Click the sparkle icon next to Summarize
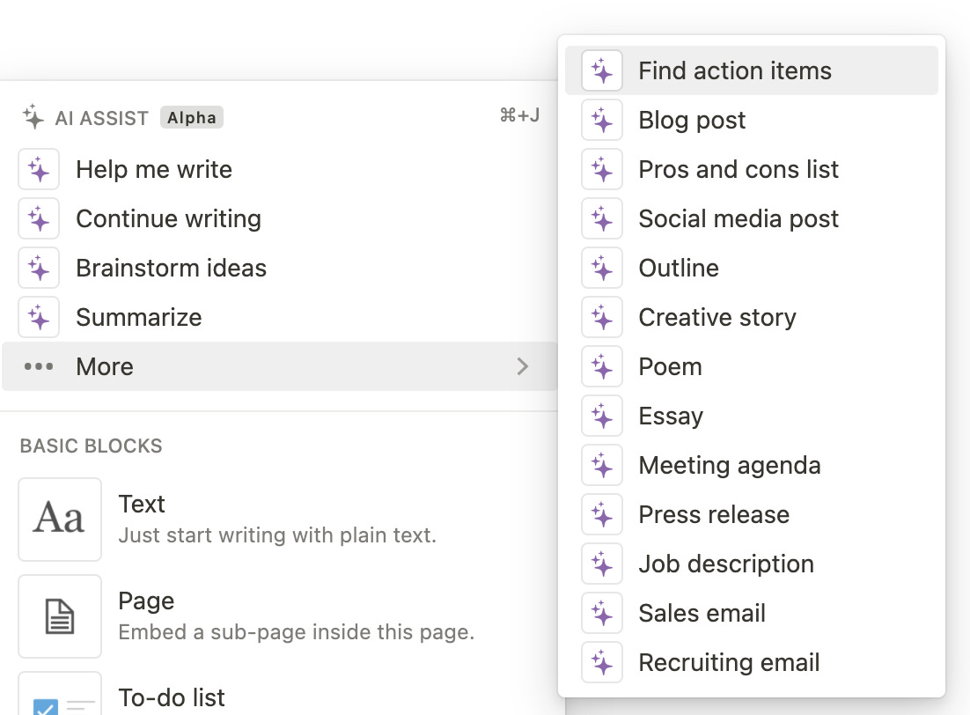The image size is (970, 715). tap(39, 318)
